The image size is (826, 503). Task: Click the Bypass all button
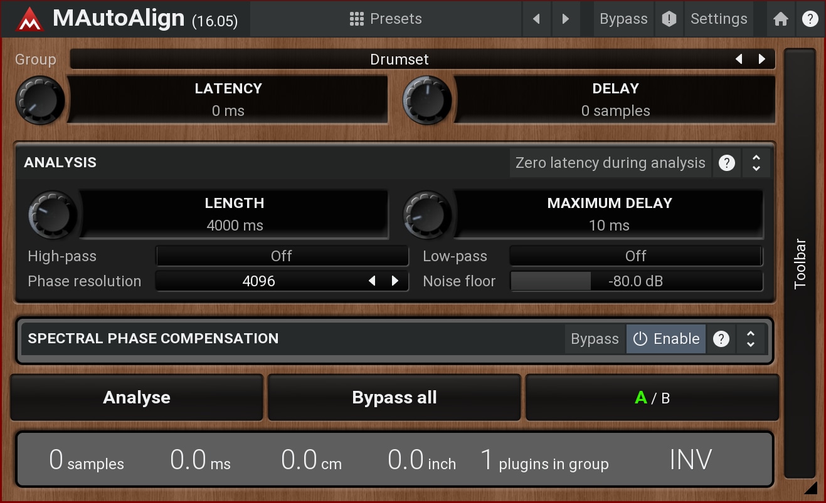[x=394, y=397]
